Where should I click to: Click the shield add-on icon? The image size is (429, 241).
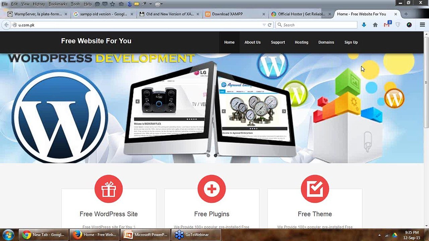pos(398,25)
